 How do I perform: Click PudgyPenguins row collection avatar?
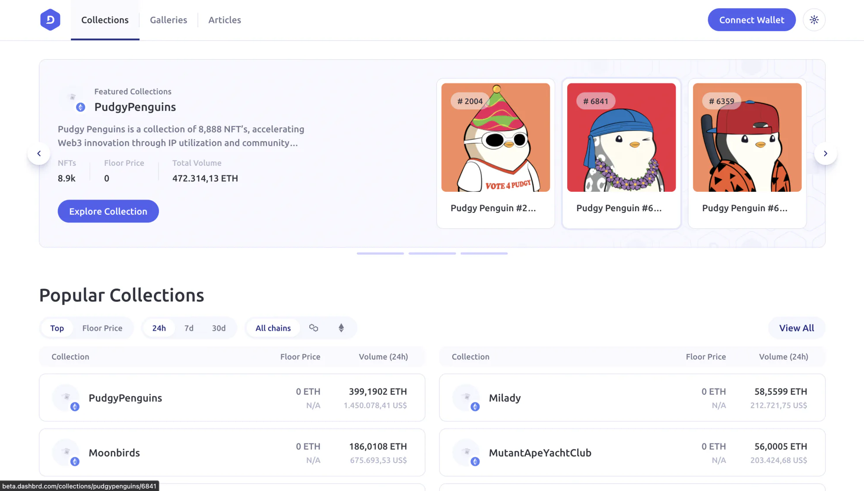point(66,398)
